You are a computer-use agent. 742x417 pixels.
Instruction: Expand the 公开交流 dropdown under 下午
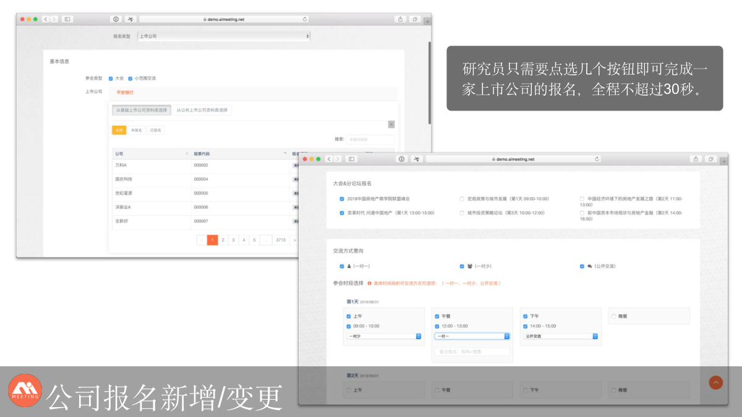tap(561, 336)
